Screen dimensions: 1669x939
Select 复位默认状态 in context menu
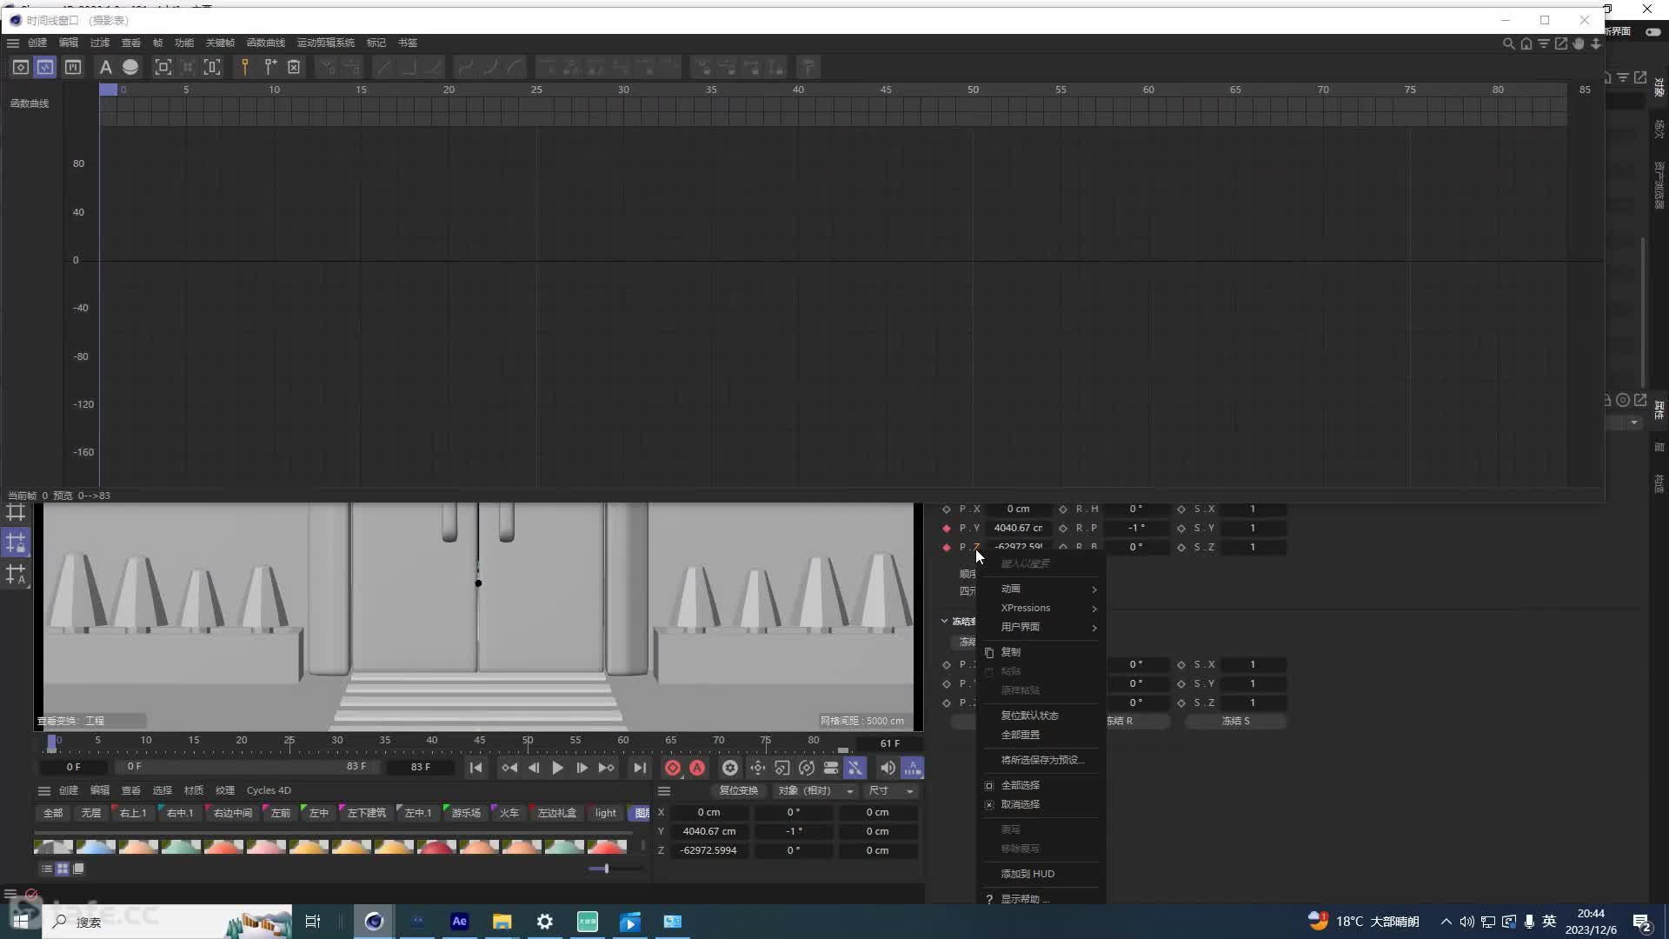click(x=1041, y=716)
